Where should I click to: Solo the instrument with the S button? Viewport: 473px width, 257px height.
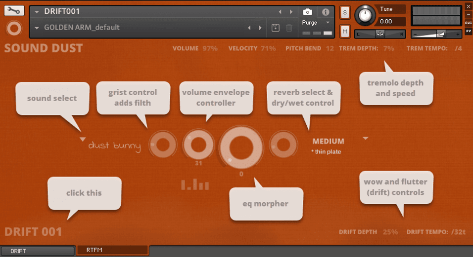coord(345,12)
